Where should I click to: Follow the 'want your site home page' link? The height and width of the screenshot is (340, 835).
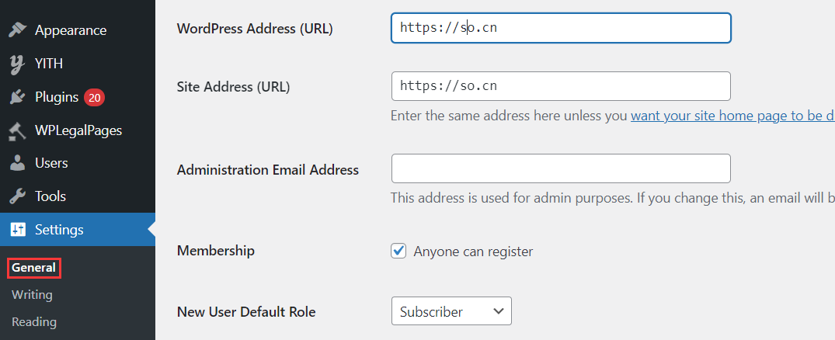point(732,116)
